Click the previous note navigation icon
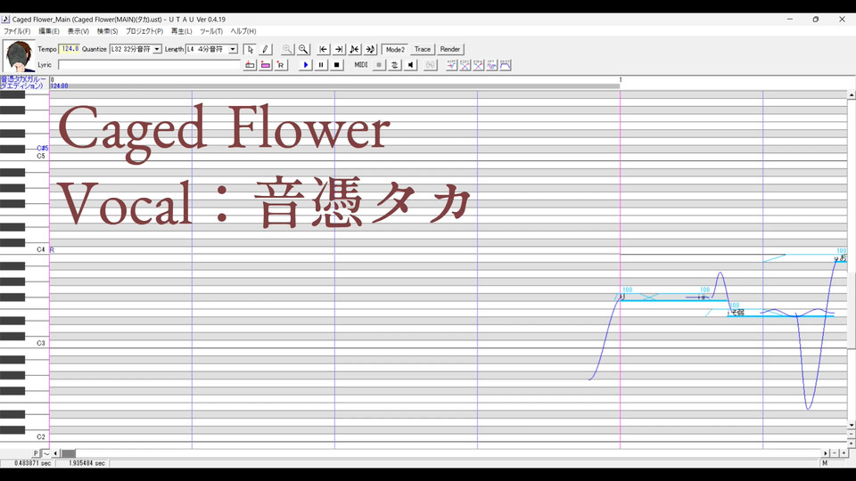 pyautogui.click(x=355, y=49)
